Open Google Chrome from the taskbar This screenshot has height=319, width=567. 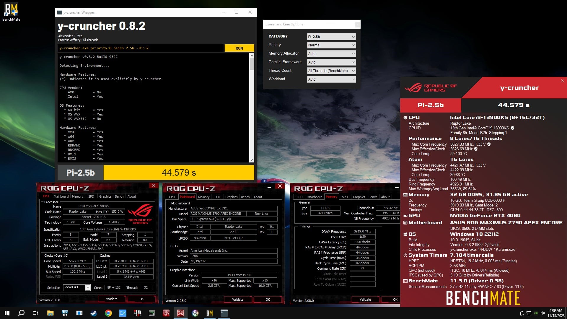108,313
